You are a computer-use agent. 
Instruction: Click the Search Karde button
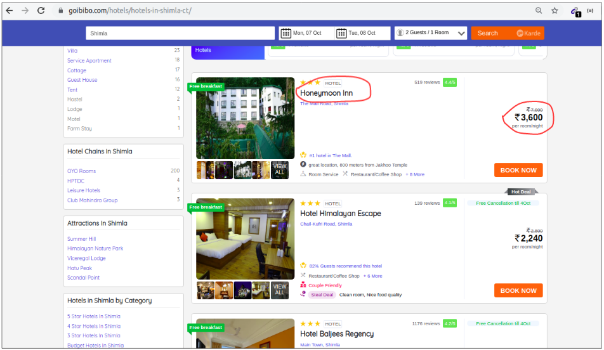pyautogui.click(x=508, y=33)
